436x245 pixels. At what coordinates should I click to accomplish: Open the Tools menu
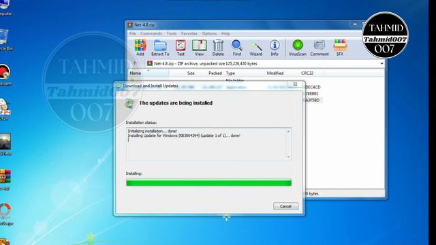[x=172, y=33]
